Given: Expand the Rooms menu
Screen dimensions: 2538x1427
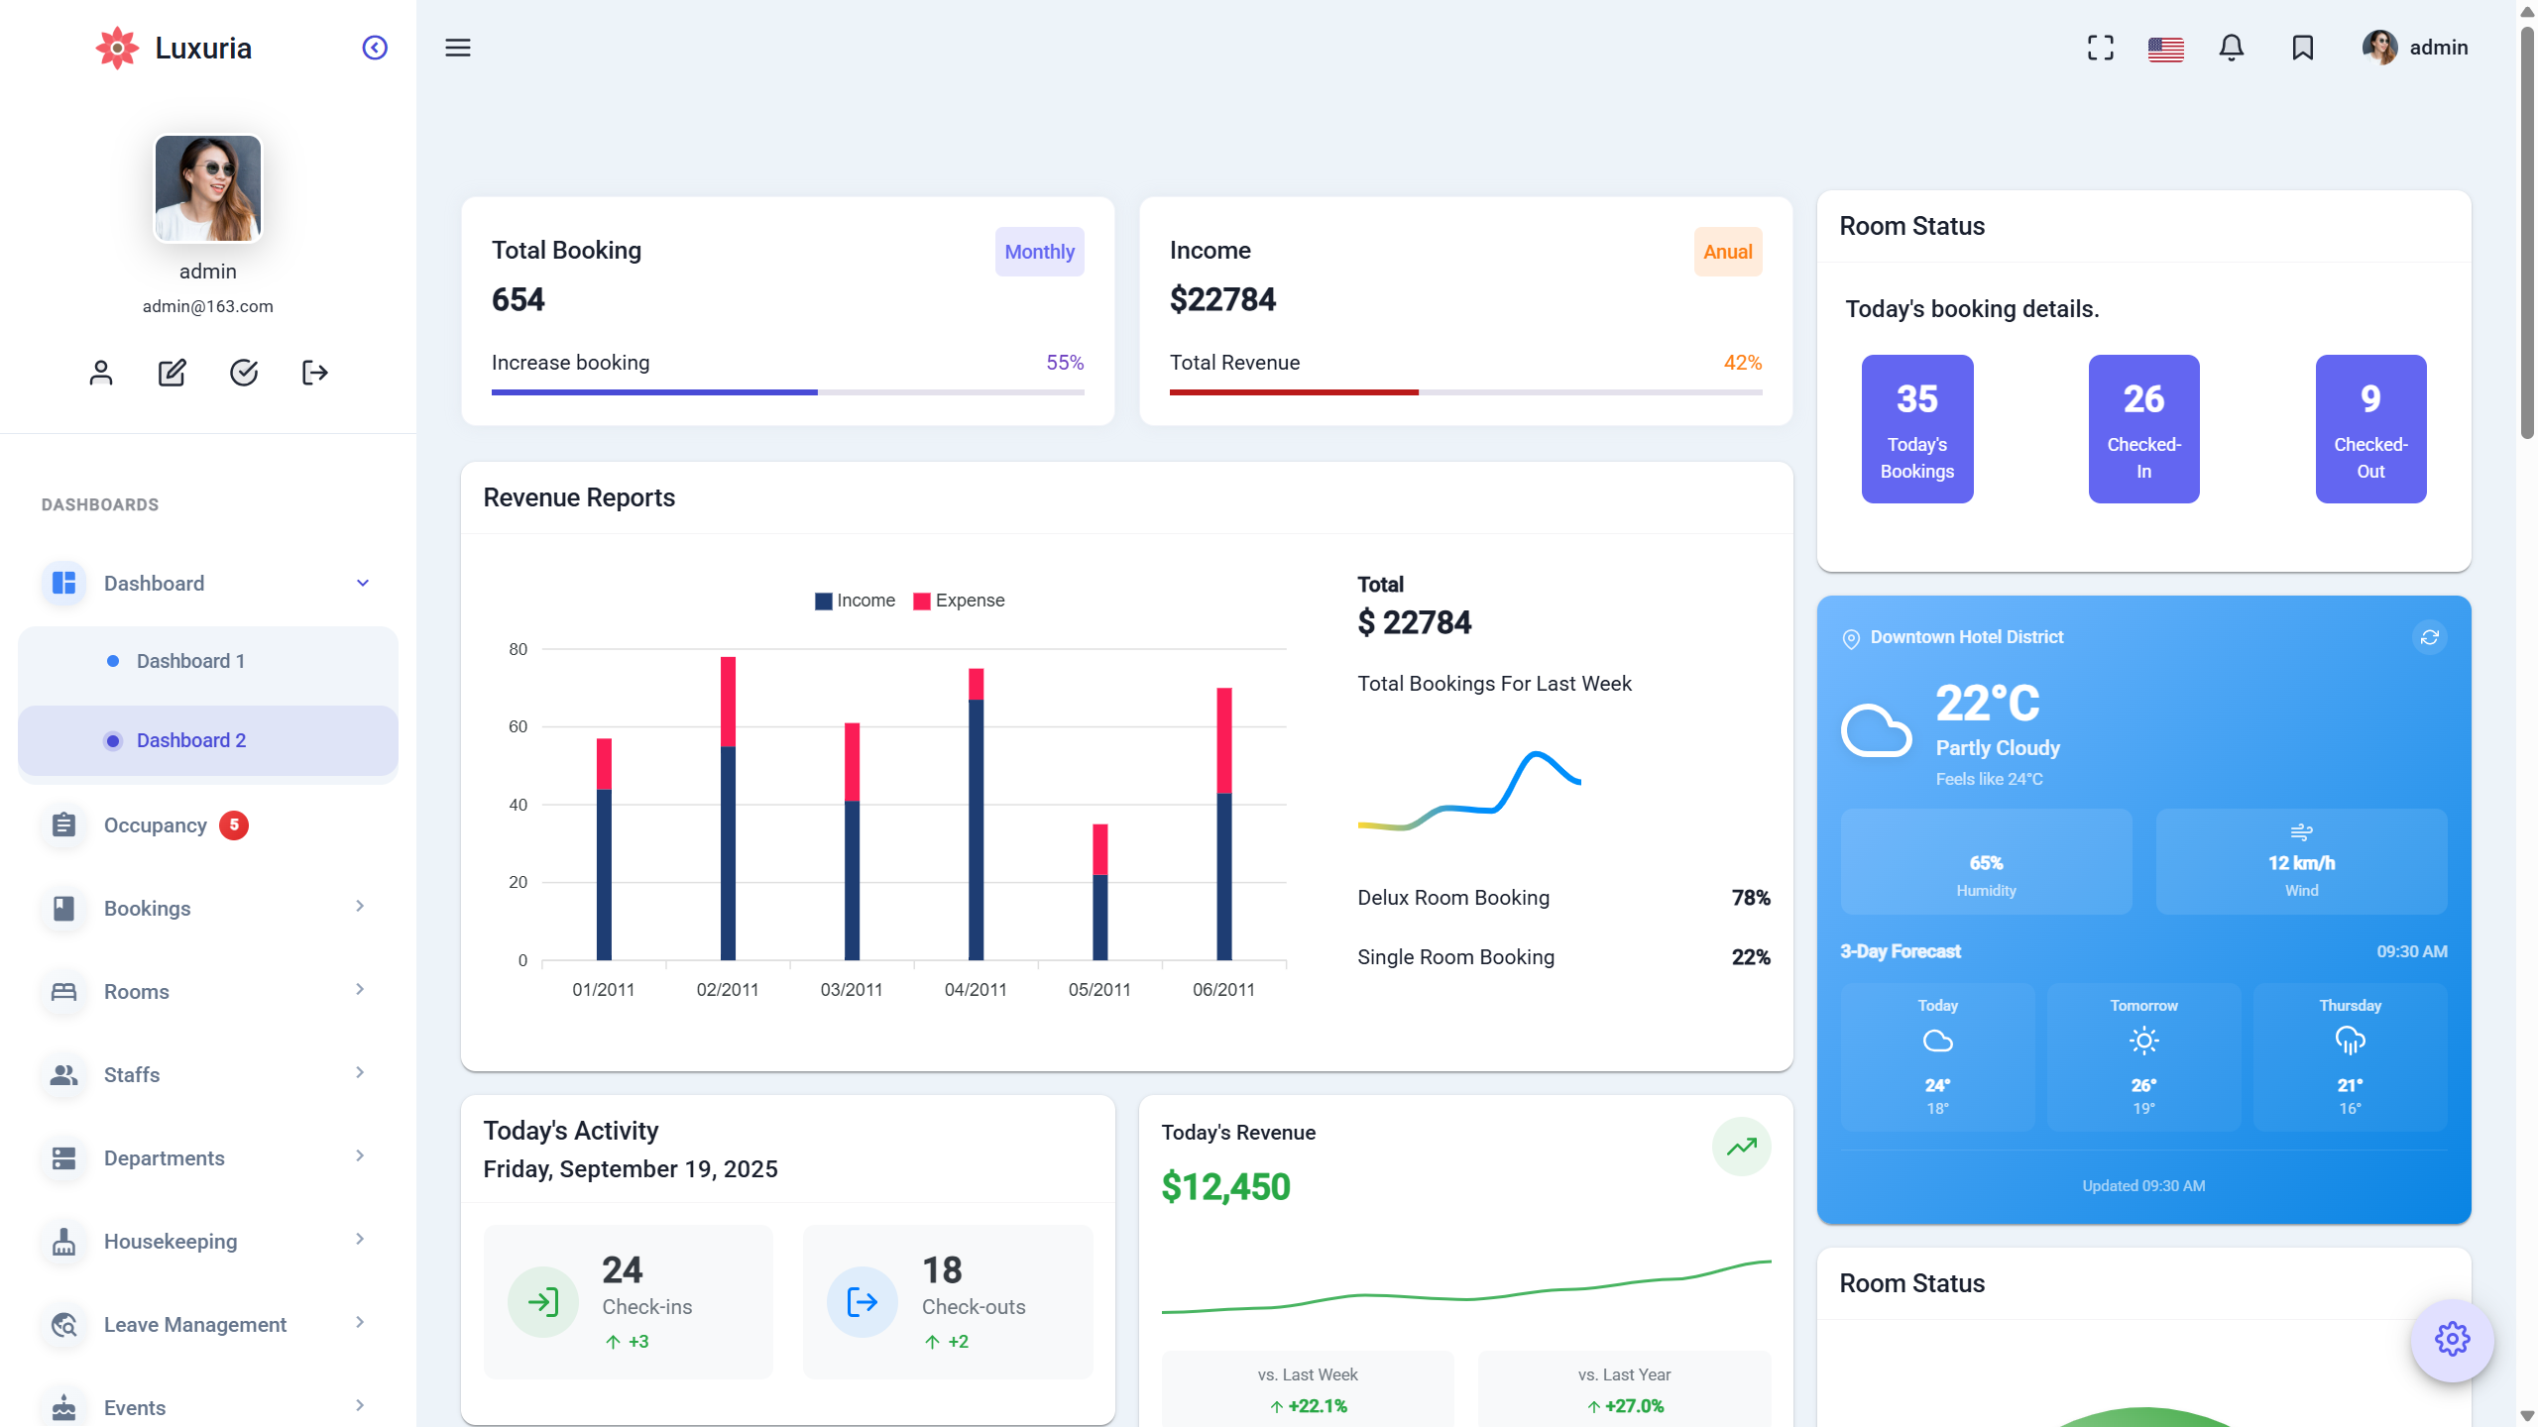Looking at the screenshot, I should 208,991.
